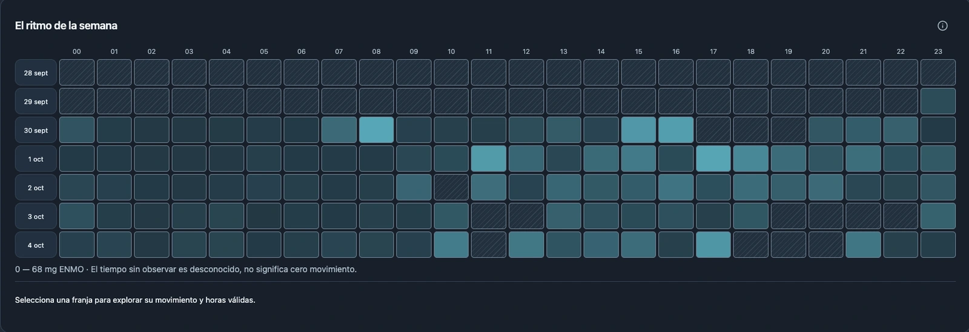
Task: Select the 28 sept 23:00 hatched cell
Action: tap(938, 73)
